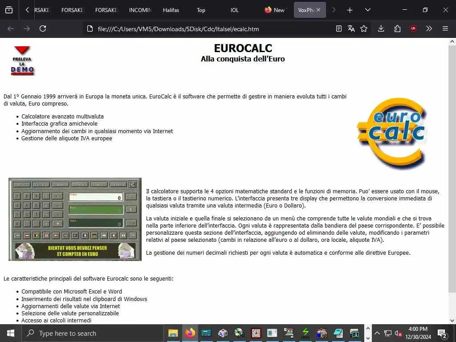The height and width of the screenshot is (342, 456).
Task: Bookmark this page with the star icon
Action: [x=364, y=28]
